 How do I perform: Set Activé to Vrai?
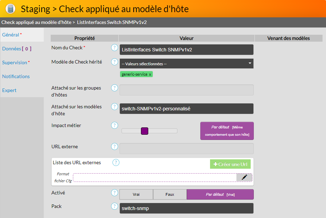pos(136,194)
